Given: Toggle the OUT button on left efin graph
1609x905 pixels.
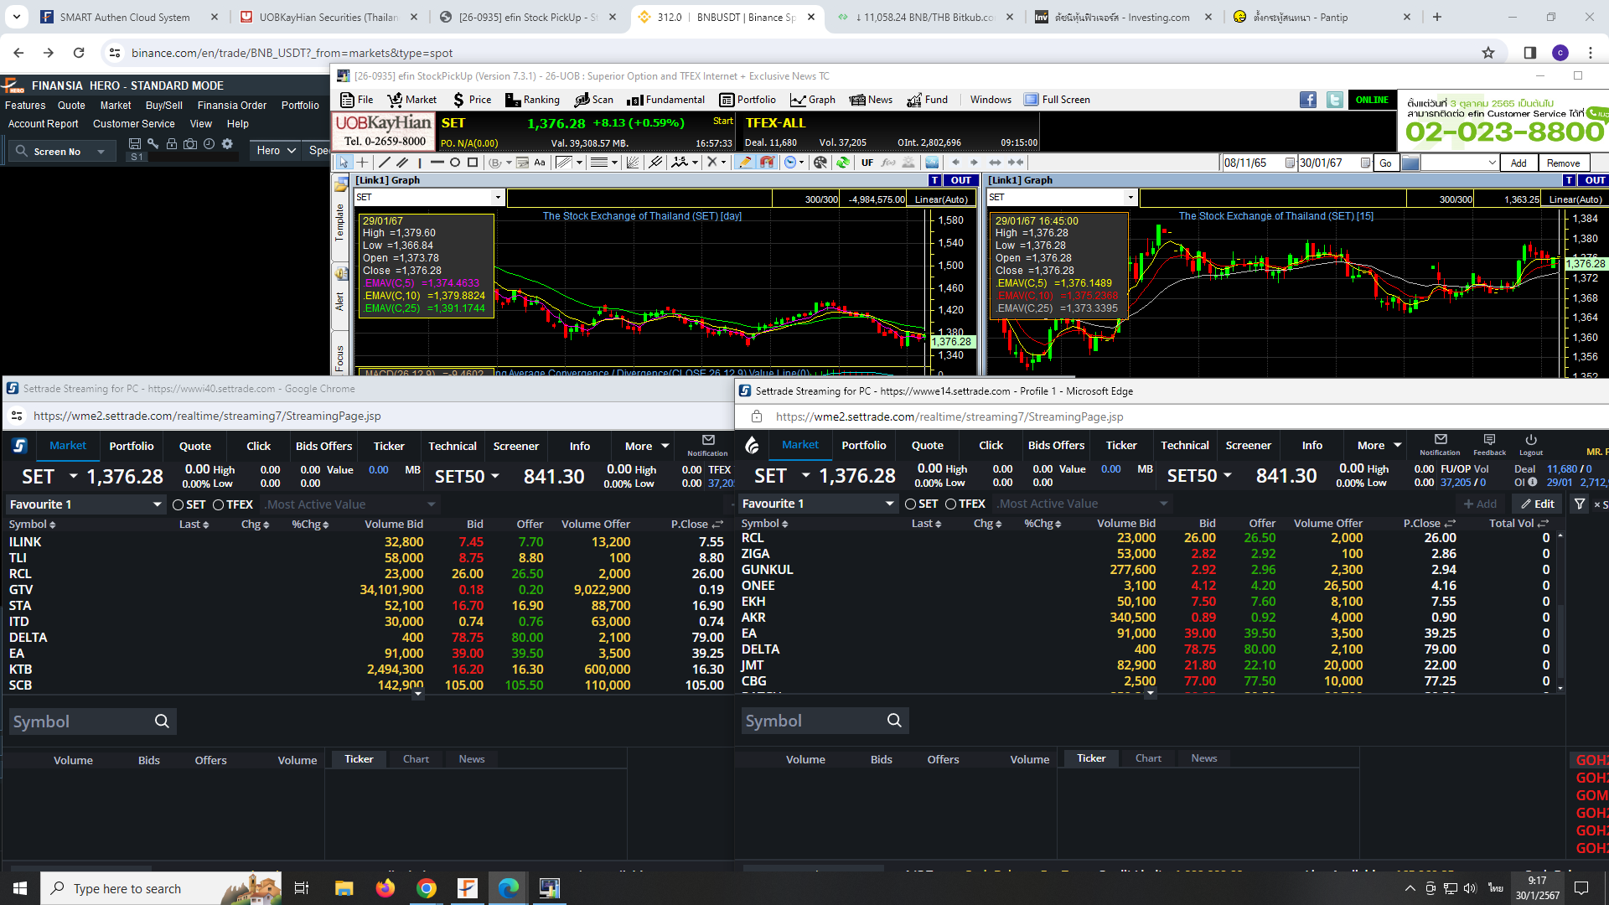Looking at the screenshot, I should [960, 180].
